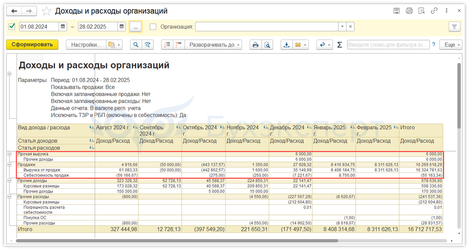Open the Настройки... button

click(x=86, y=45)
